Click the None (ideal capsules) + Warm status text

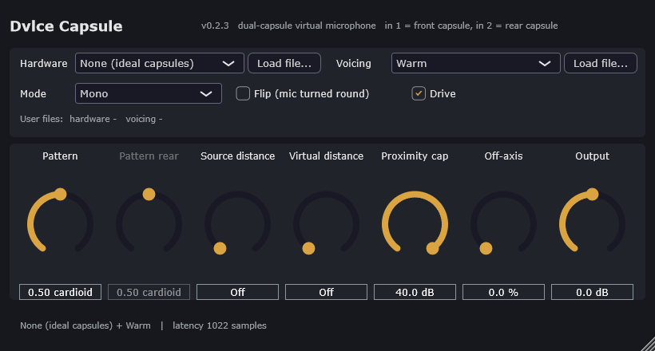[x=85, y=325]
